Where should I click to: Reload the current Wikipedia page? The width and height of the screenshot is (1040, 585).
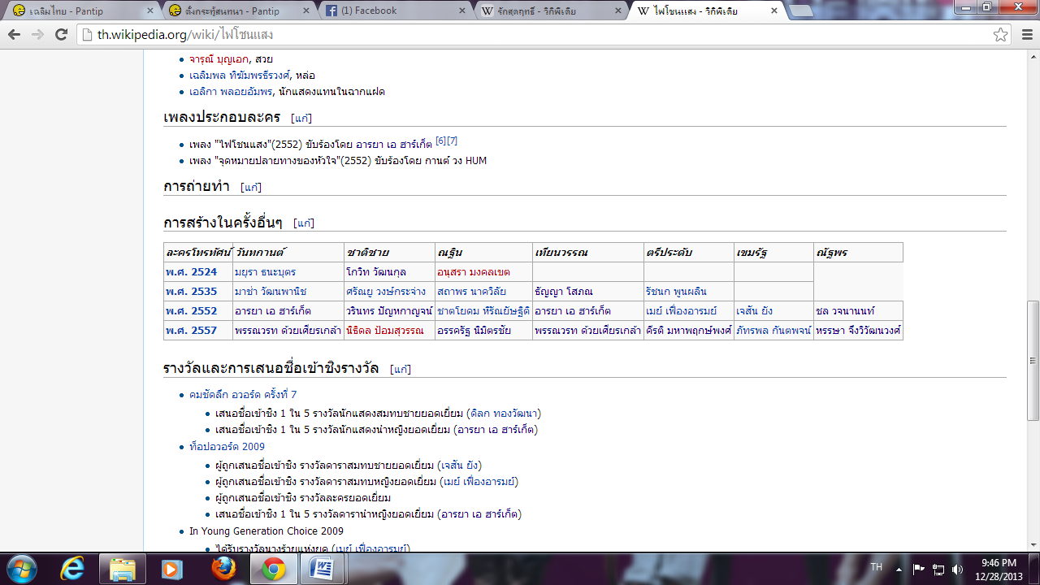61,35
